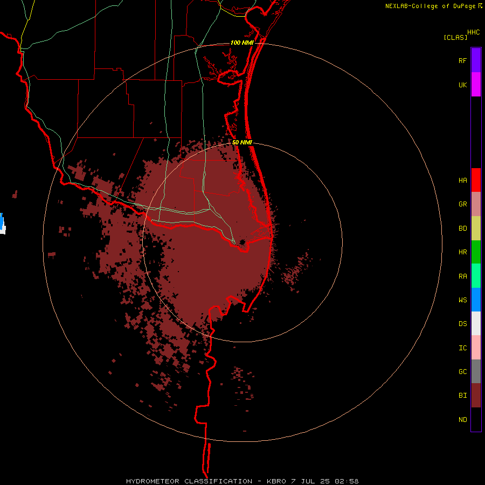Click the [CLAS] units label

[455, 37]
